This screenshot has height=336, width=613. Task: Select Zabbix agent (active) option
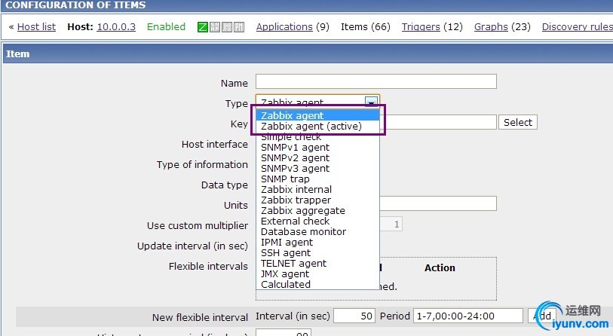tap(317, 127)
